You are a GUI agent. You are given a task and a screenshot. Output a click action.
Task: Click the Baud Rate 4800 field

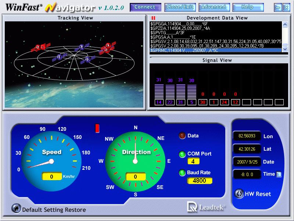click(x=200, y=180)
